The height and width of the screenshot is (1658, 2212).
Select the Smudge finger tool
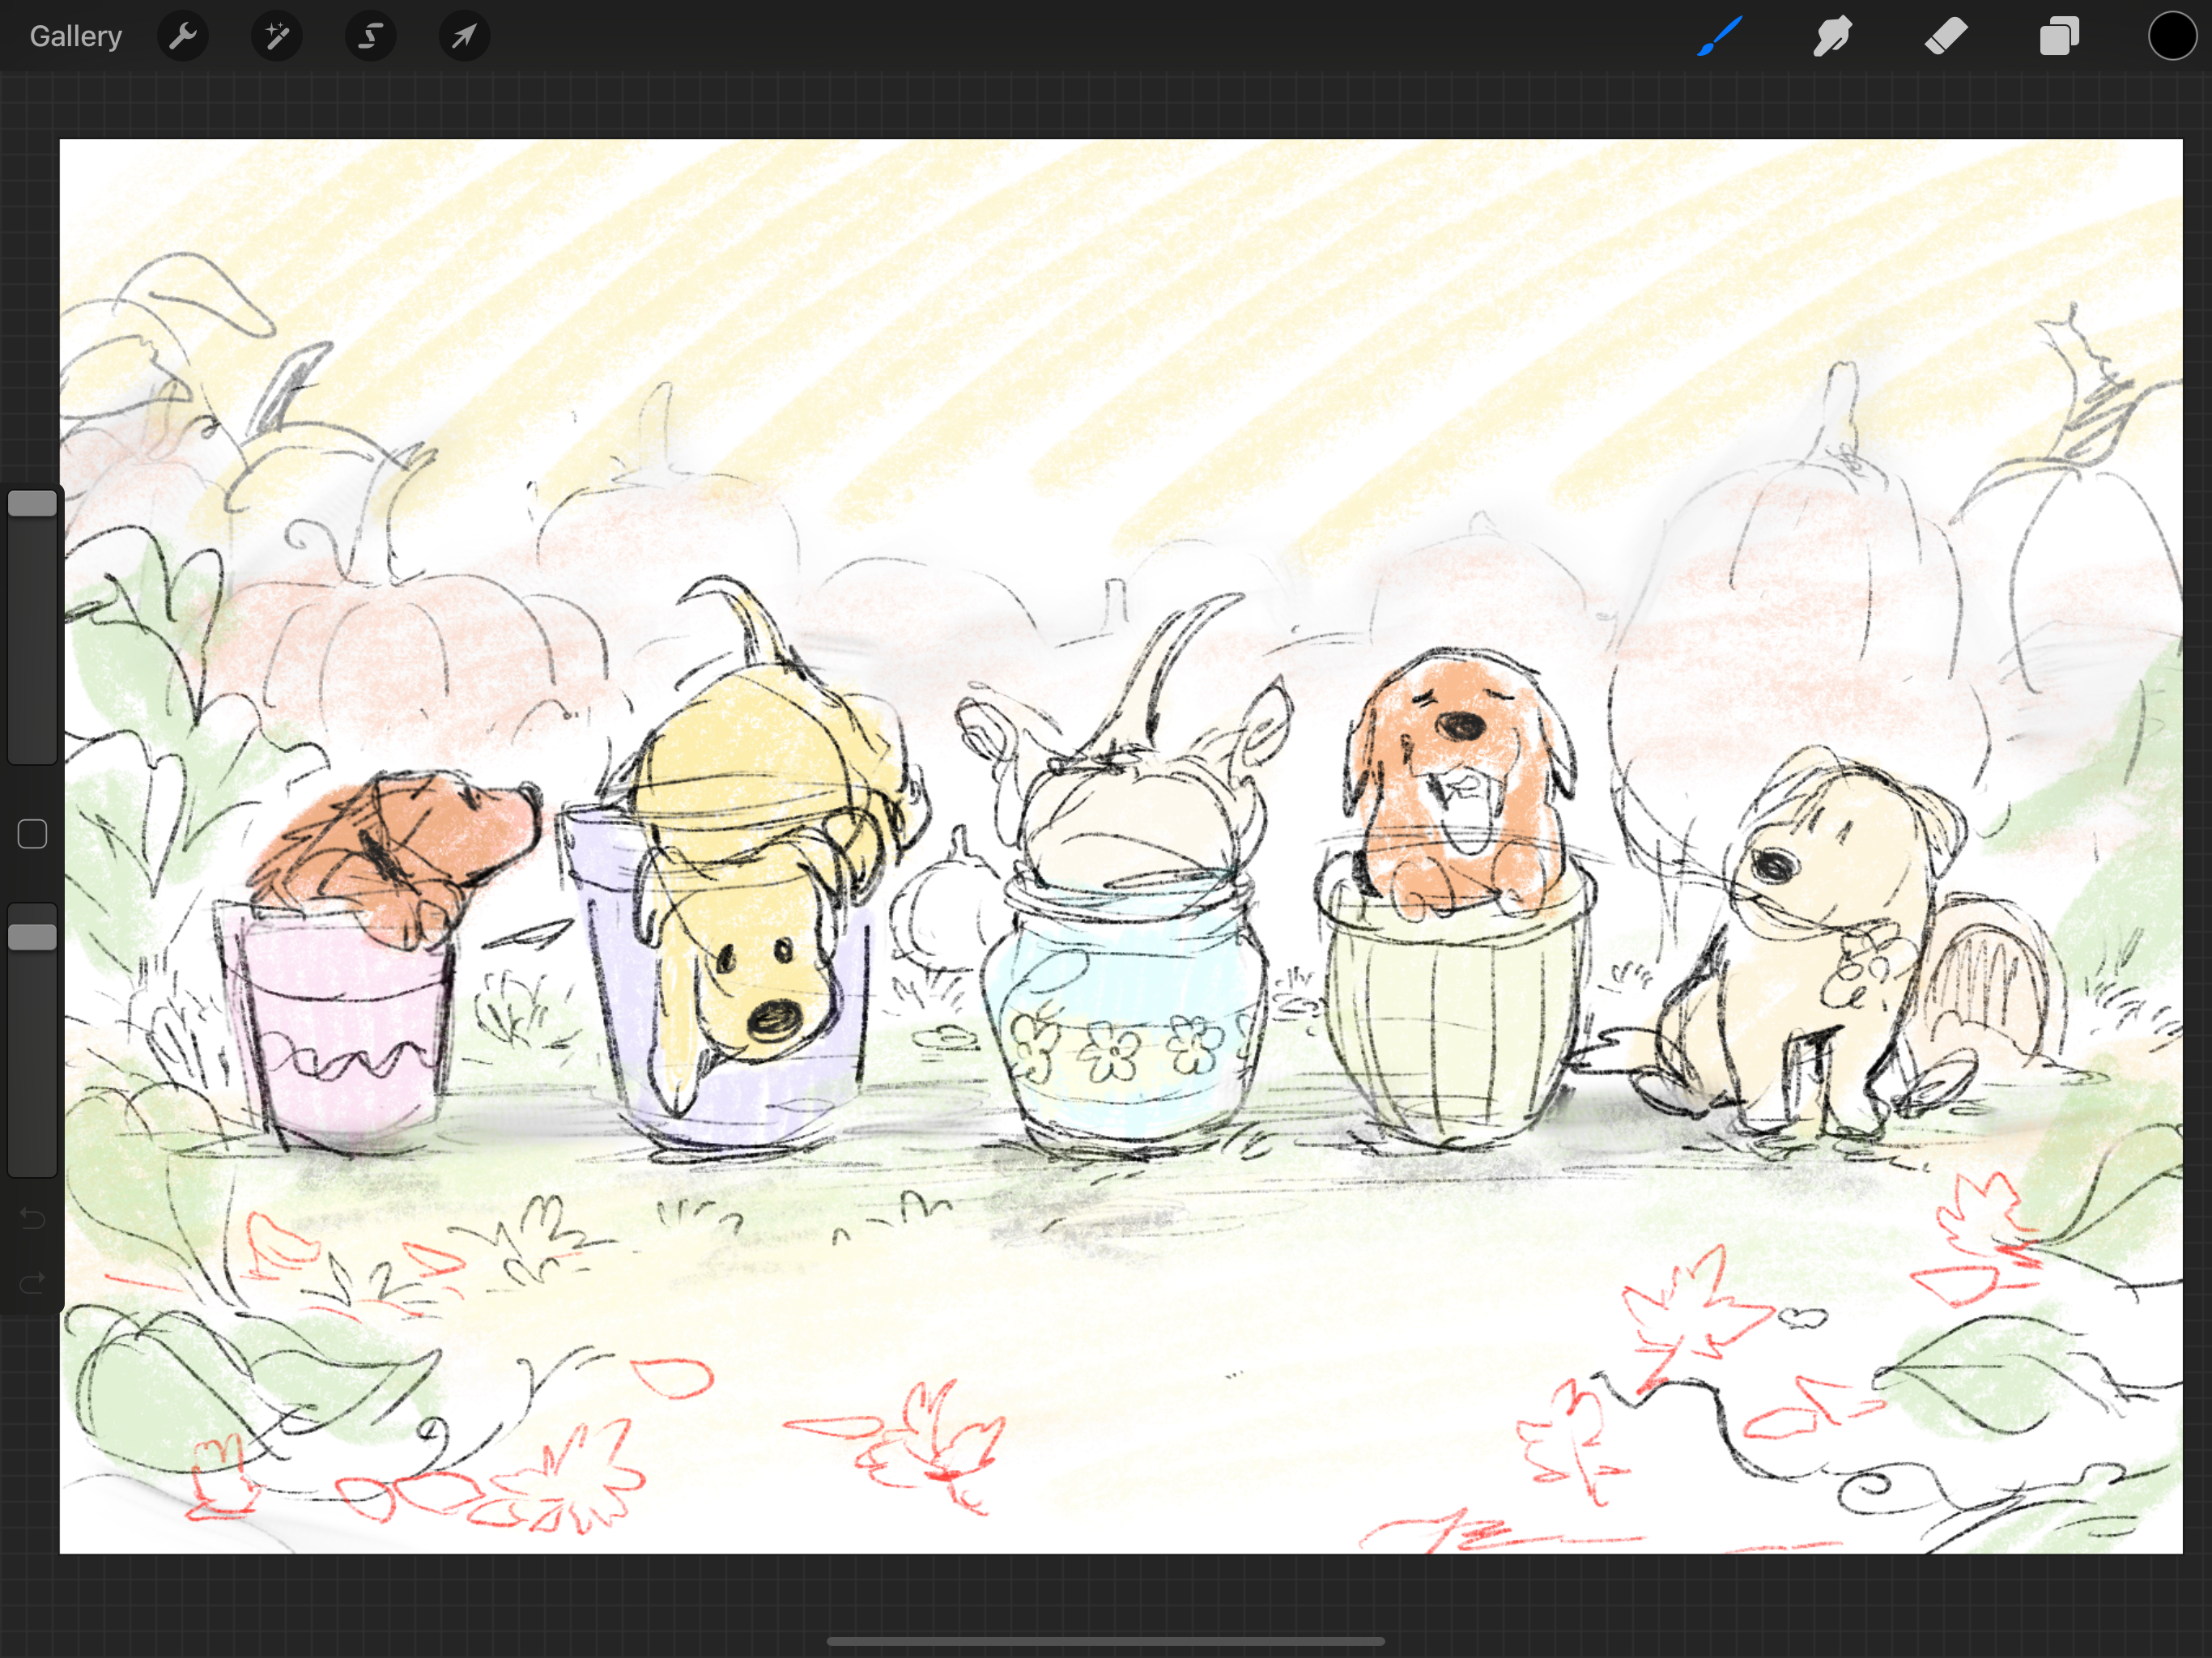tap(1832, 37)
